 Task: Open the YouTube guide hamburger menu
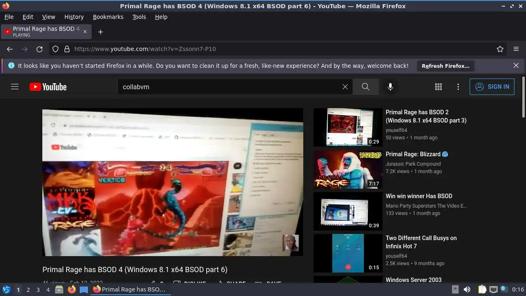pyautogui.click(x=15, y=87)
